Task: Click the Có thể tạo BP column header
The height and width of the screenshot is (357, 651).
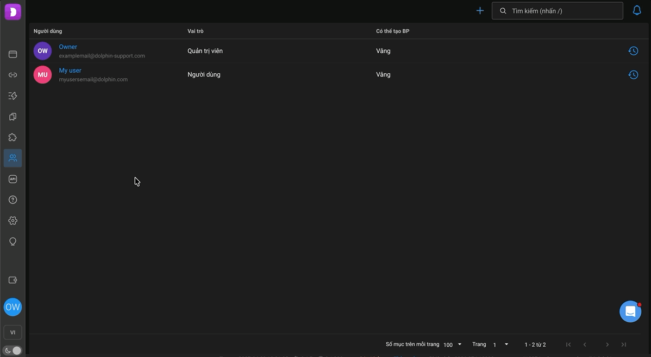Action: click(x=393, y=31)
